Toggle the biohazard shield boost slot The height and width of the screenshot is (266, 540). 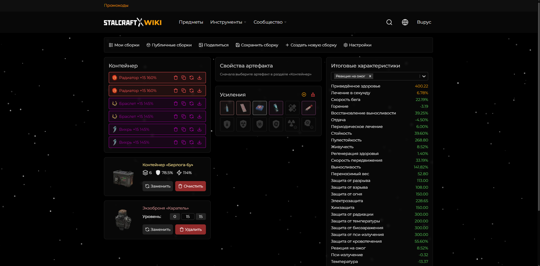(259, 124)
